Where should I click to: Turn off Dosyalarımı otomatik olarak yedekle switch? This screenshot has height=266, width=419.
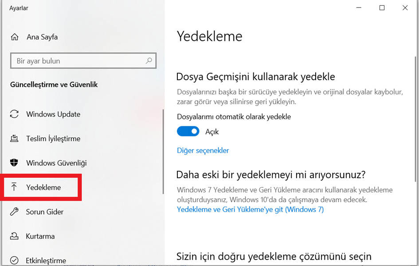188,131
